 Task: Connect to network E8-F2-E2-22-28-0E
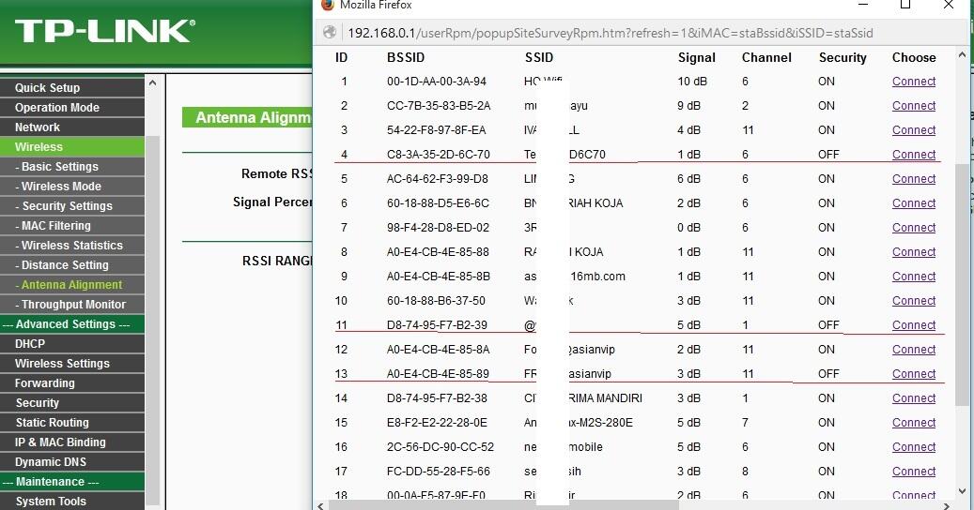point(914,423)
